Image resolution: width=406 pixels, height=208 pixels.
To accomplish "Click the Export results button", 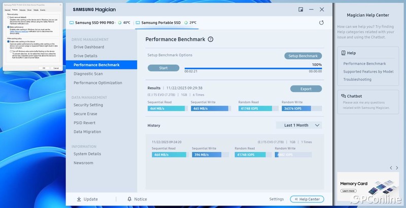I will click(306, 89).
